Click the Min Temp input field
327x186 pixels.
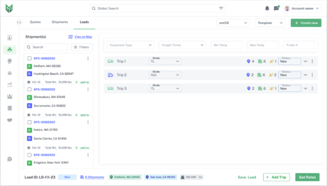pos(226,45)
